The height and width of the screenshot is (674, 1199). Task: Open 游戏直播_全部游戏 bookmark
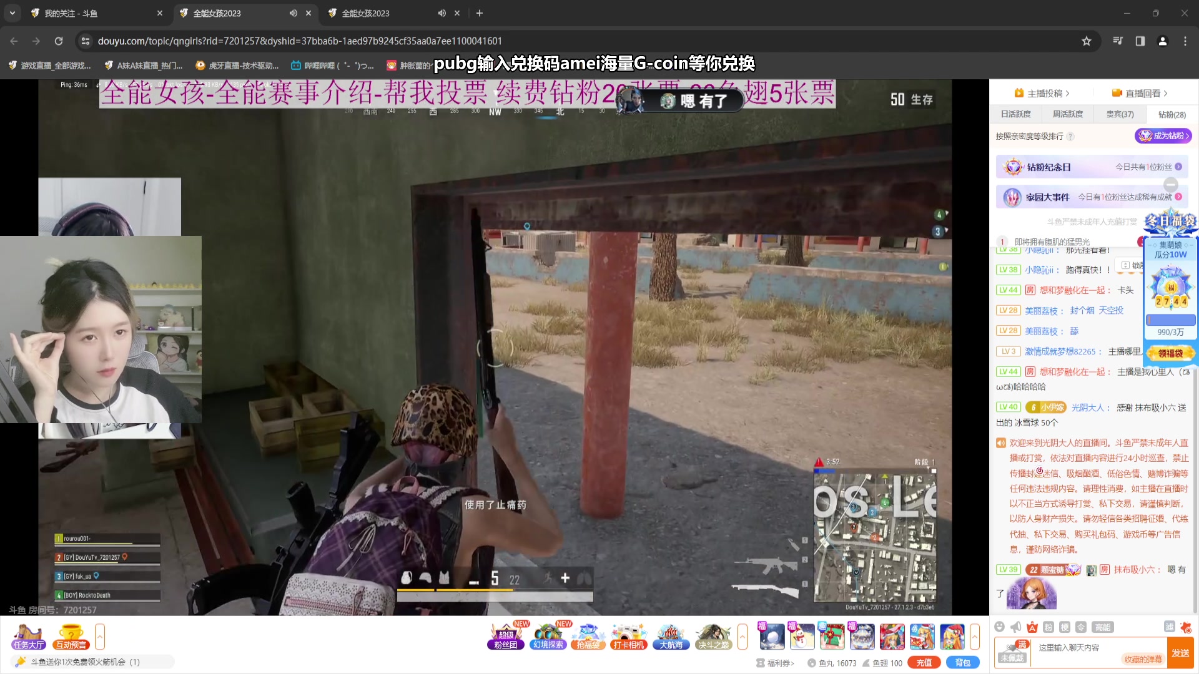pos(50,66)
